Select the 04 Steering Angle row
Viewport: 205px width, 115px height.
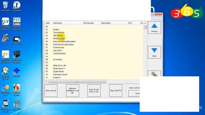click(94, 38)
